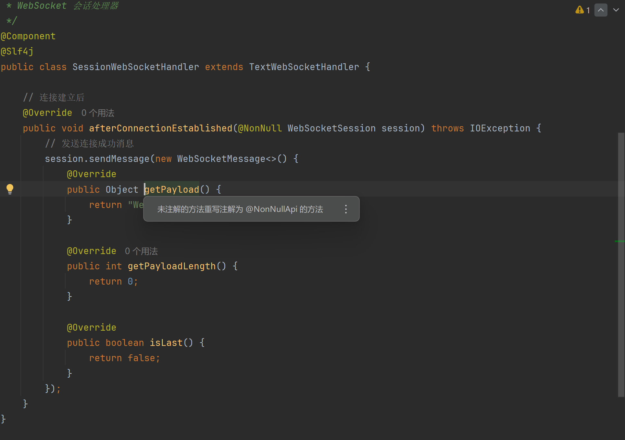
Task: Click the warning triangle inspection indicator
Action: (x=580, y=10)
